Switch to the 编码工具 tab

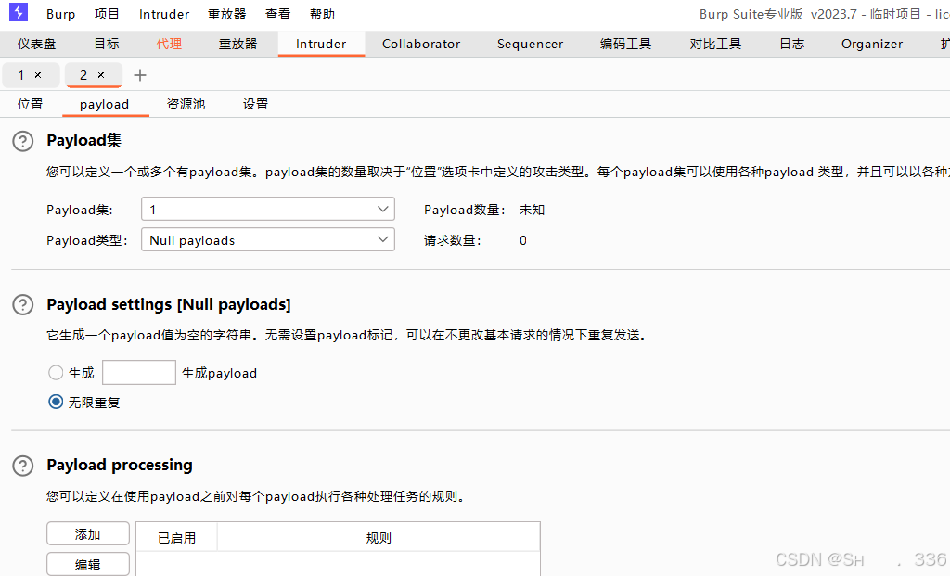pos(626,44)
